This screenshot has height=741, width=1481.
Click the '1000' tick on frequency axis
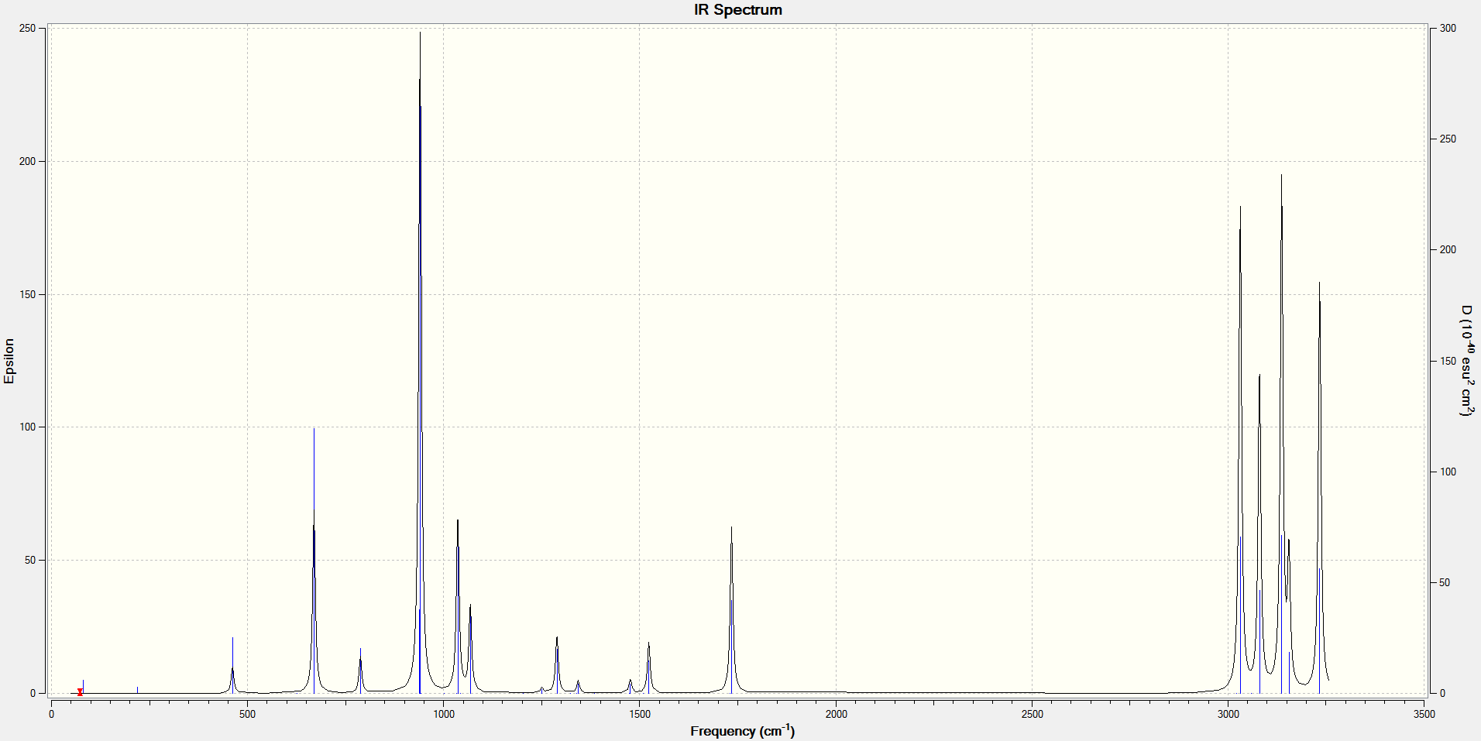(444, 714)
